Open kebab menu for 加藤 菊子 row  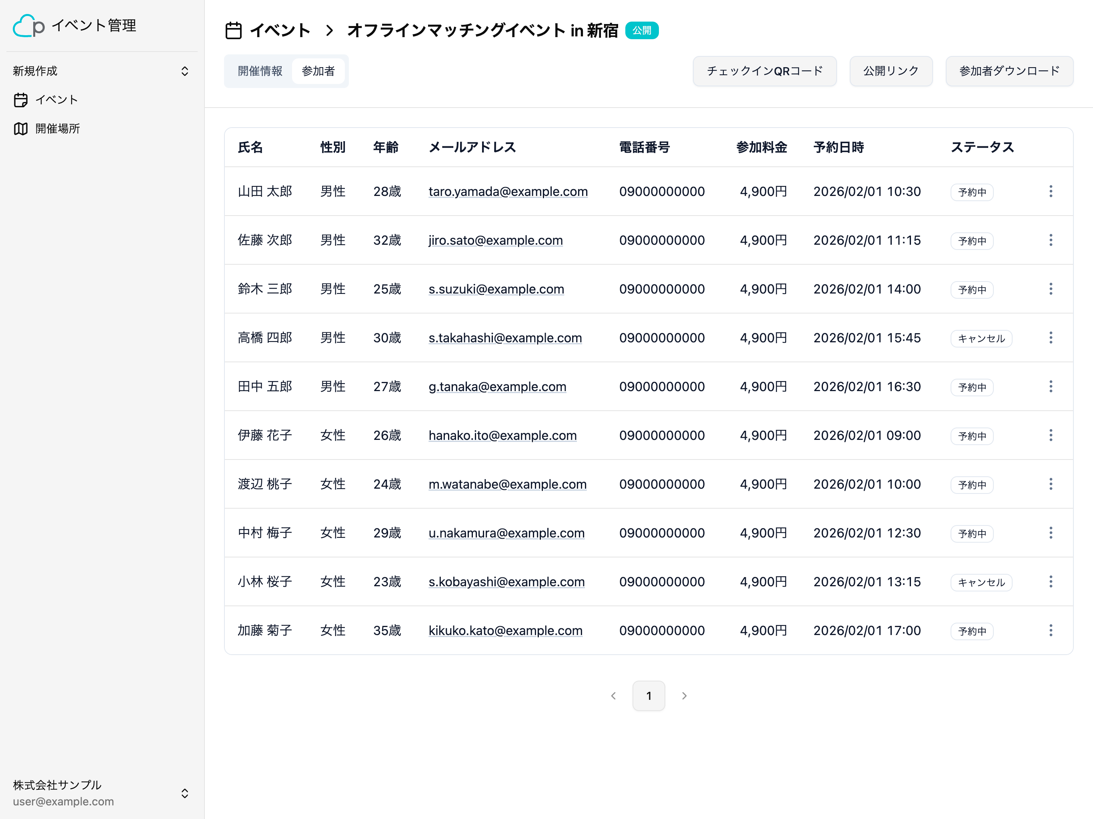pos(1051,630)
